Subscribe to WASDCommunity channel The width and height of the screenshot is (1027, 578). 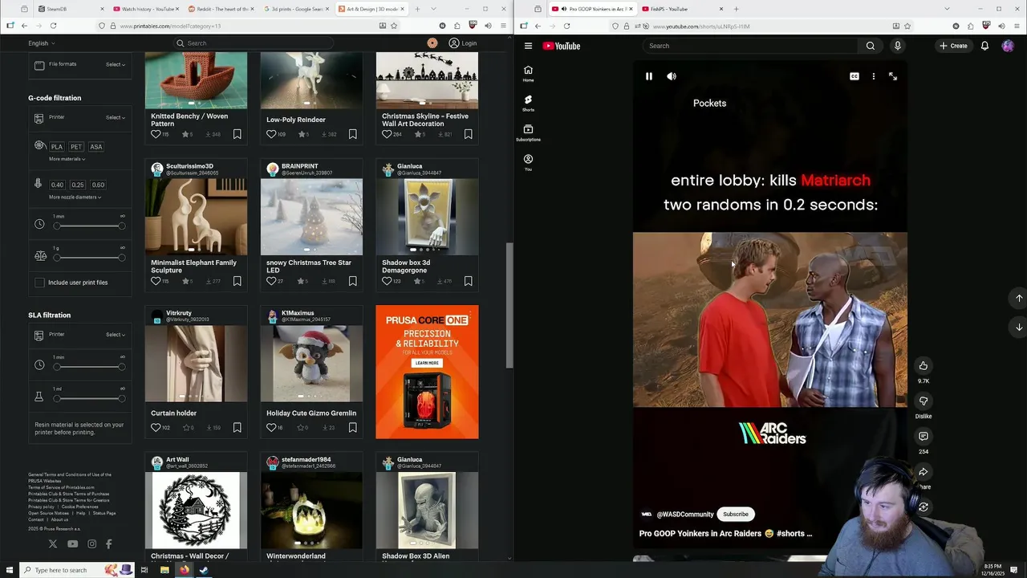point(735,515)
